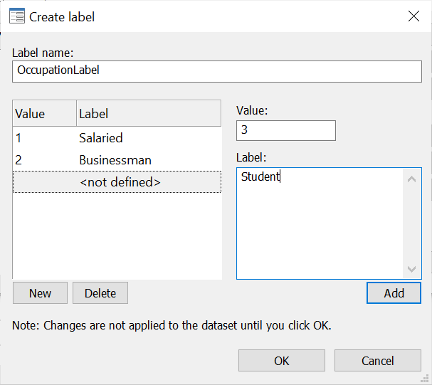Click the Delete button

[x=100, y=293]
